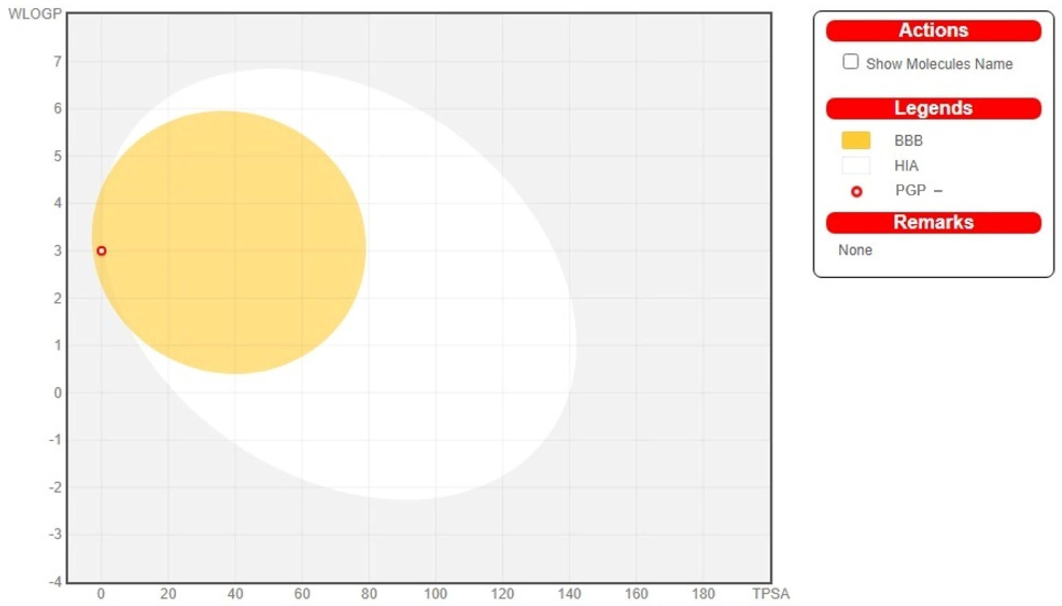Click the WLOGP axis label
Screen dimensions: 1062x606
[35, 14]
